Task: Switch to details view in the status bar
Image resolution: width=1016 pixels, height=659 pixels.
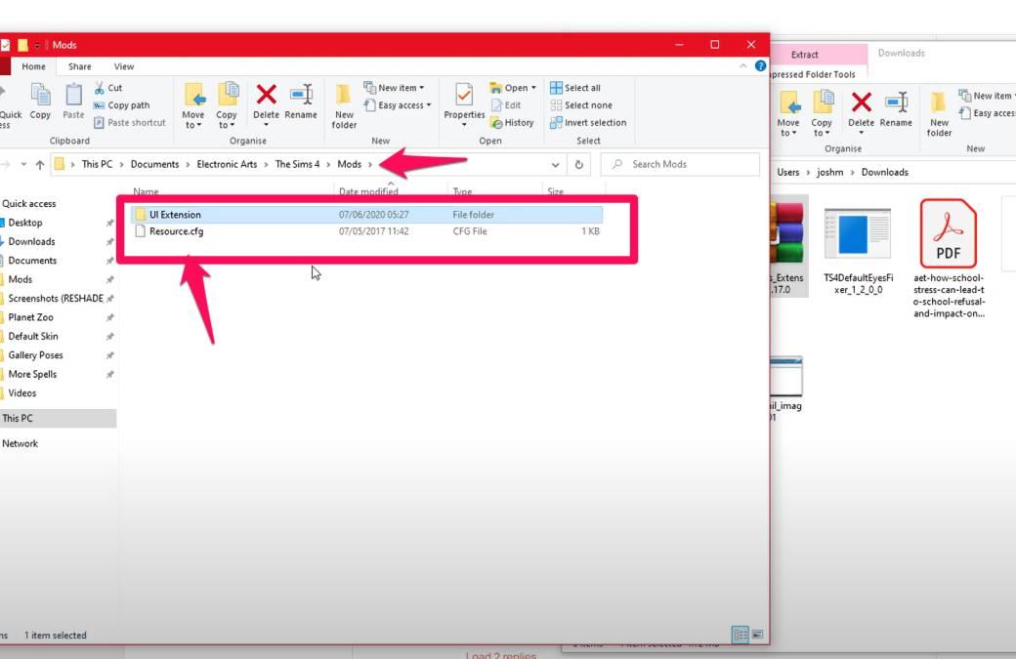Action: [x=740, y=634]
